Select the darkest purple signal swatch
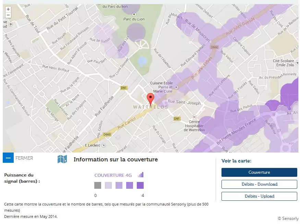Viewport: 300px width, 224px height. point(140,185)
